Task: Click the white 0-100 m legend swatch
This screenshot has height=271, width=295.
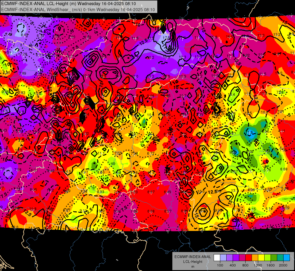Action: pos(217,258)
